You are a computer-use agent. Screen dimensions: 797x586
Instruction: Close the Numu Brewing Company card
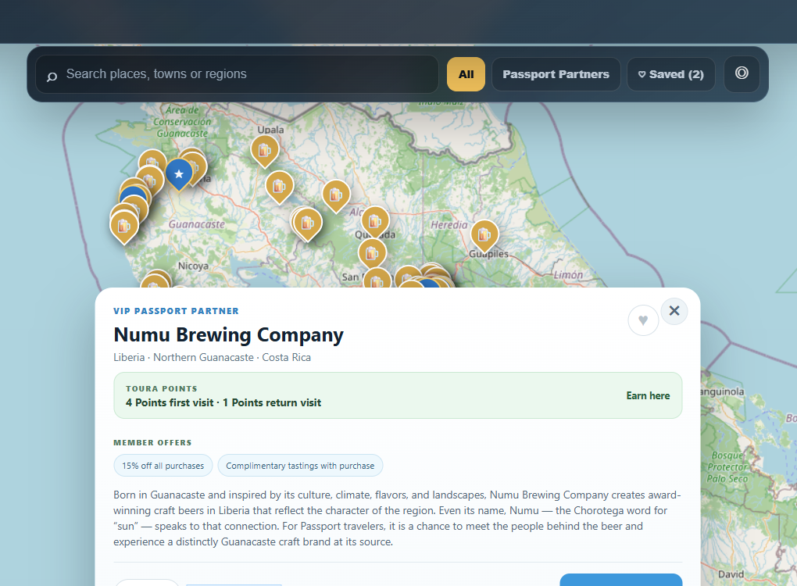click(674, 310)
